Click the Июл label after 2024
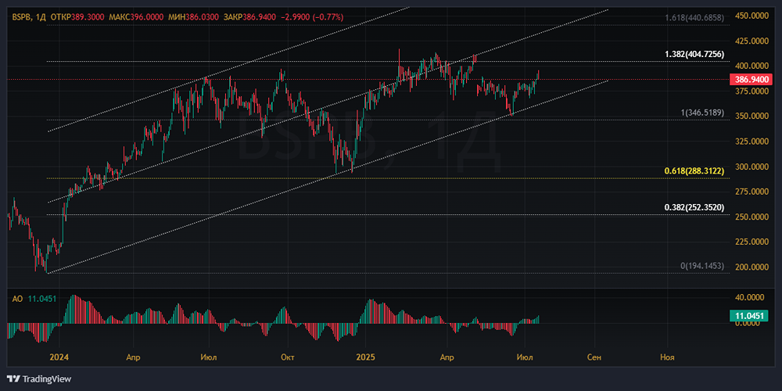Screen dimensions: 782x391 [209, 357]
